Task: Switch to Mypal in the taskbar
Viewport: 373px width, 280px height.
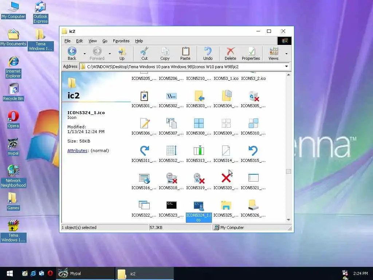Action: point(85,273)
